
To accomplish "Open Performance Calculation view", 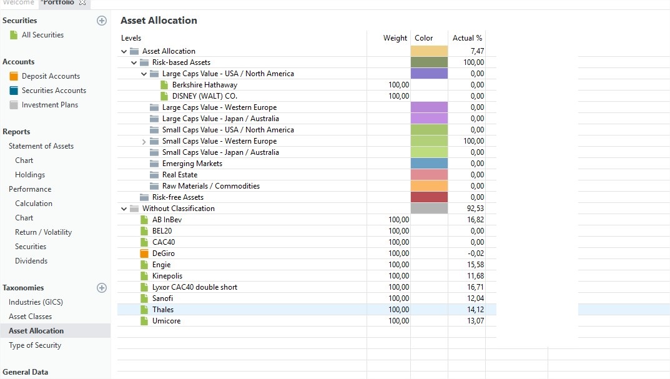I will pos(34,204).
